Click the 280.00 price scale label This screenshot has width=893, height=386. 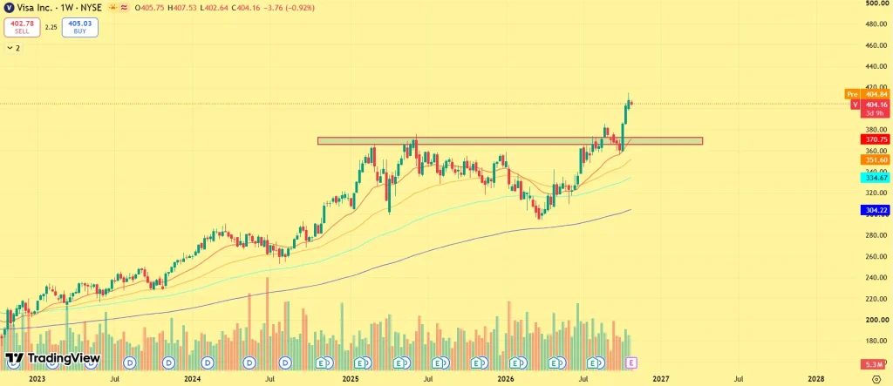pos(877,235)
